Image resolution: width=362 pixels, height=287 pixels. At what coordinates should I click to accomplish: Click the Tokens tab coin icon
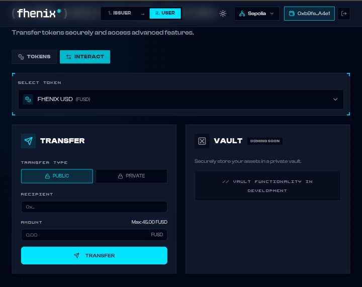[x=21, y=57]
